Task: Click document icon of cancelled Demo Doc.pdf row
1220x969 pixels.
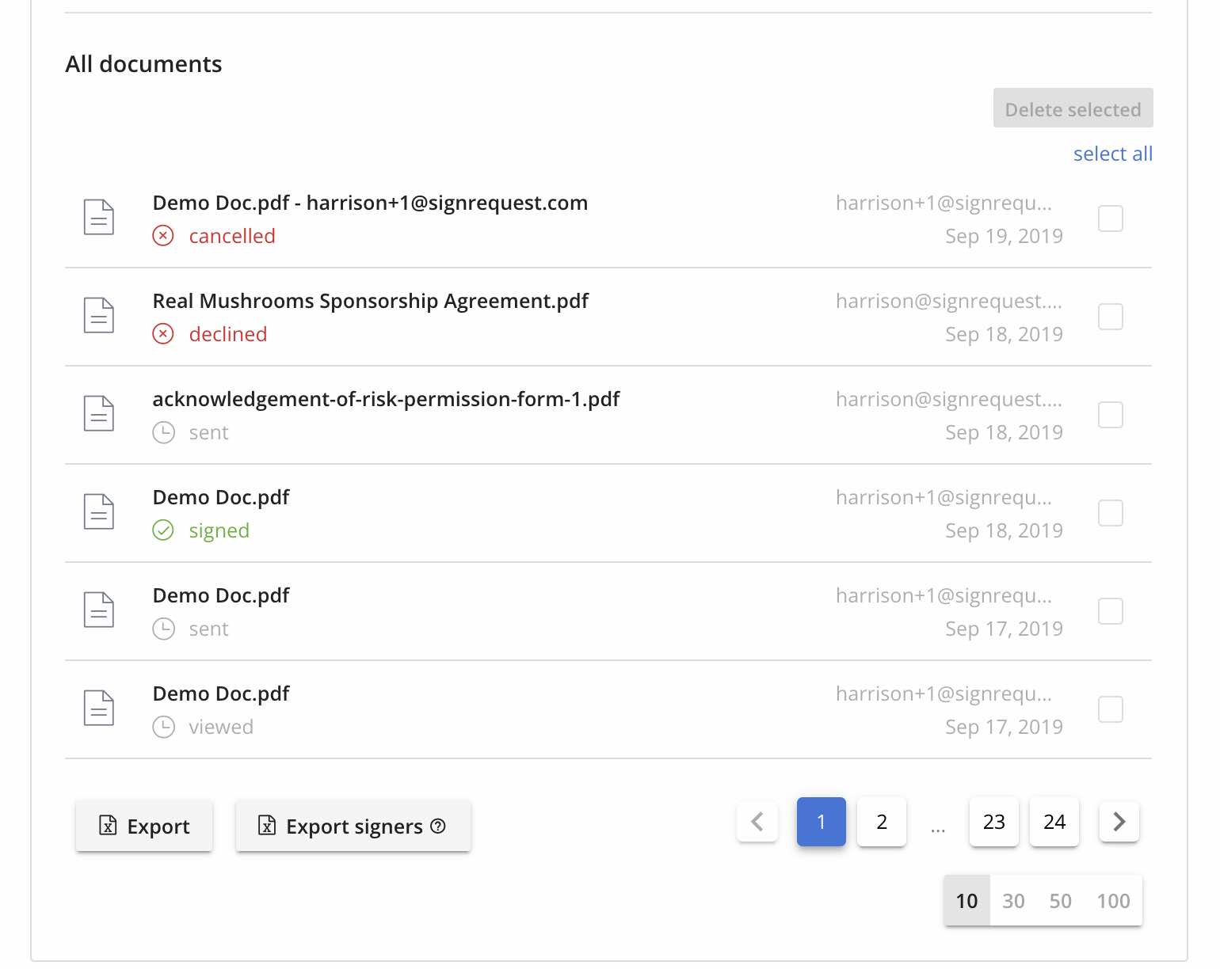Action: [x=99, y=217]
